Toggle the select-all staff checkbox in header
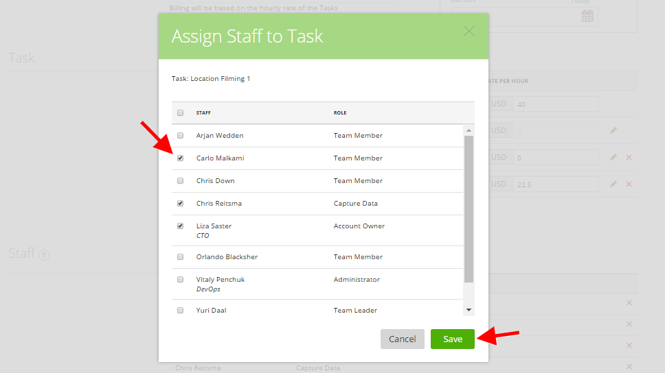 pyautogui.click(x=180, y=112)
